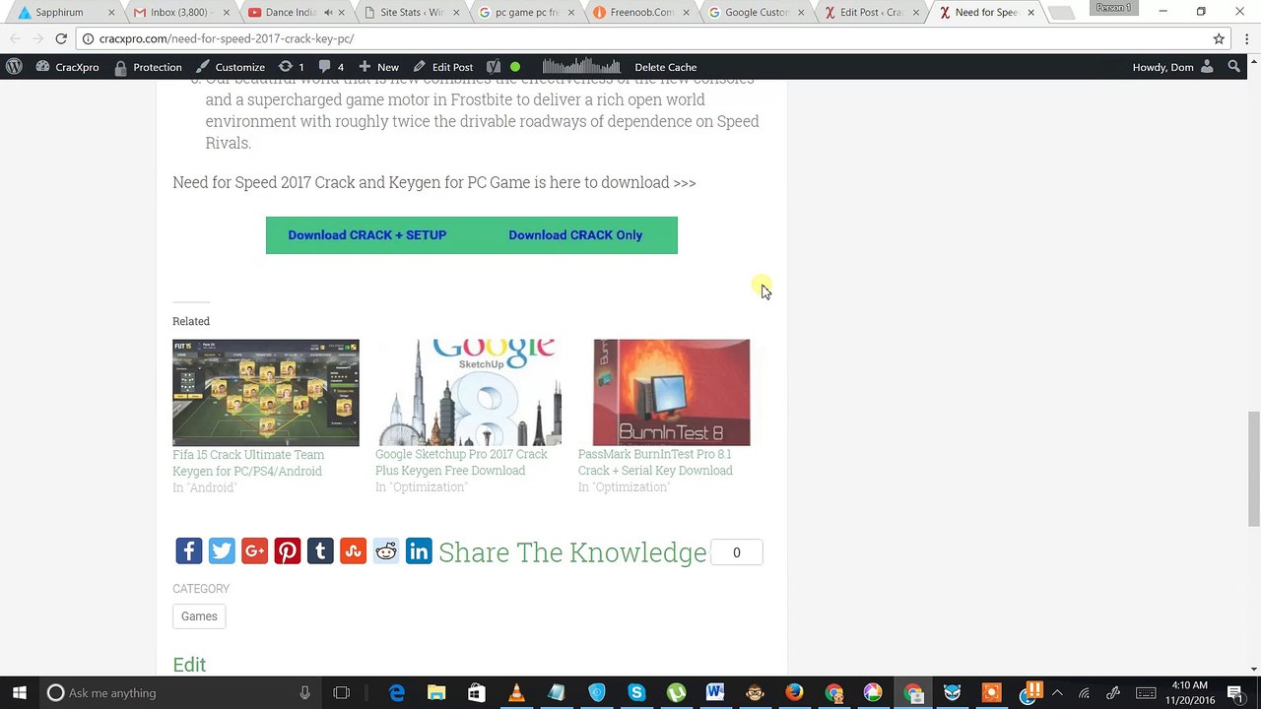The width and height of the screenshot is (1261, 709).
Task: Share the post on LinkedIn
Action: point(419,551)
